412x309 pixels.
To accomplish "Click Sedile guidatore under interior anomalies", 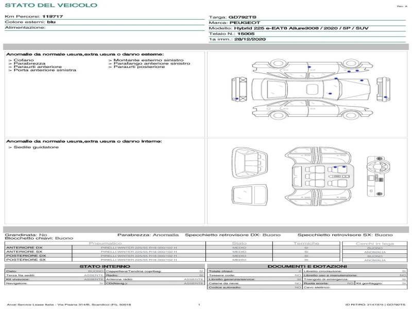I will 33,147.
